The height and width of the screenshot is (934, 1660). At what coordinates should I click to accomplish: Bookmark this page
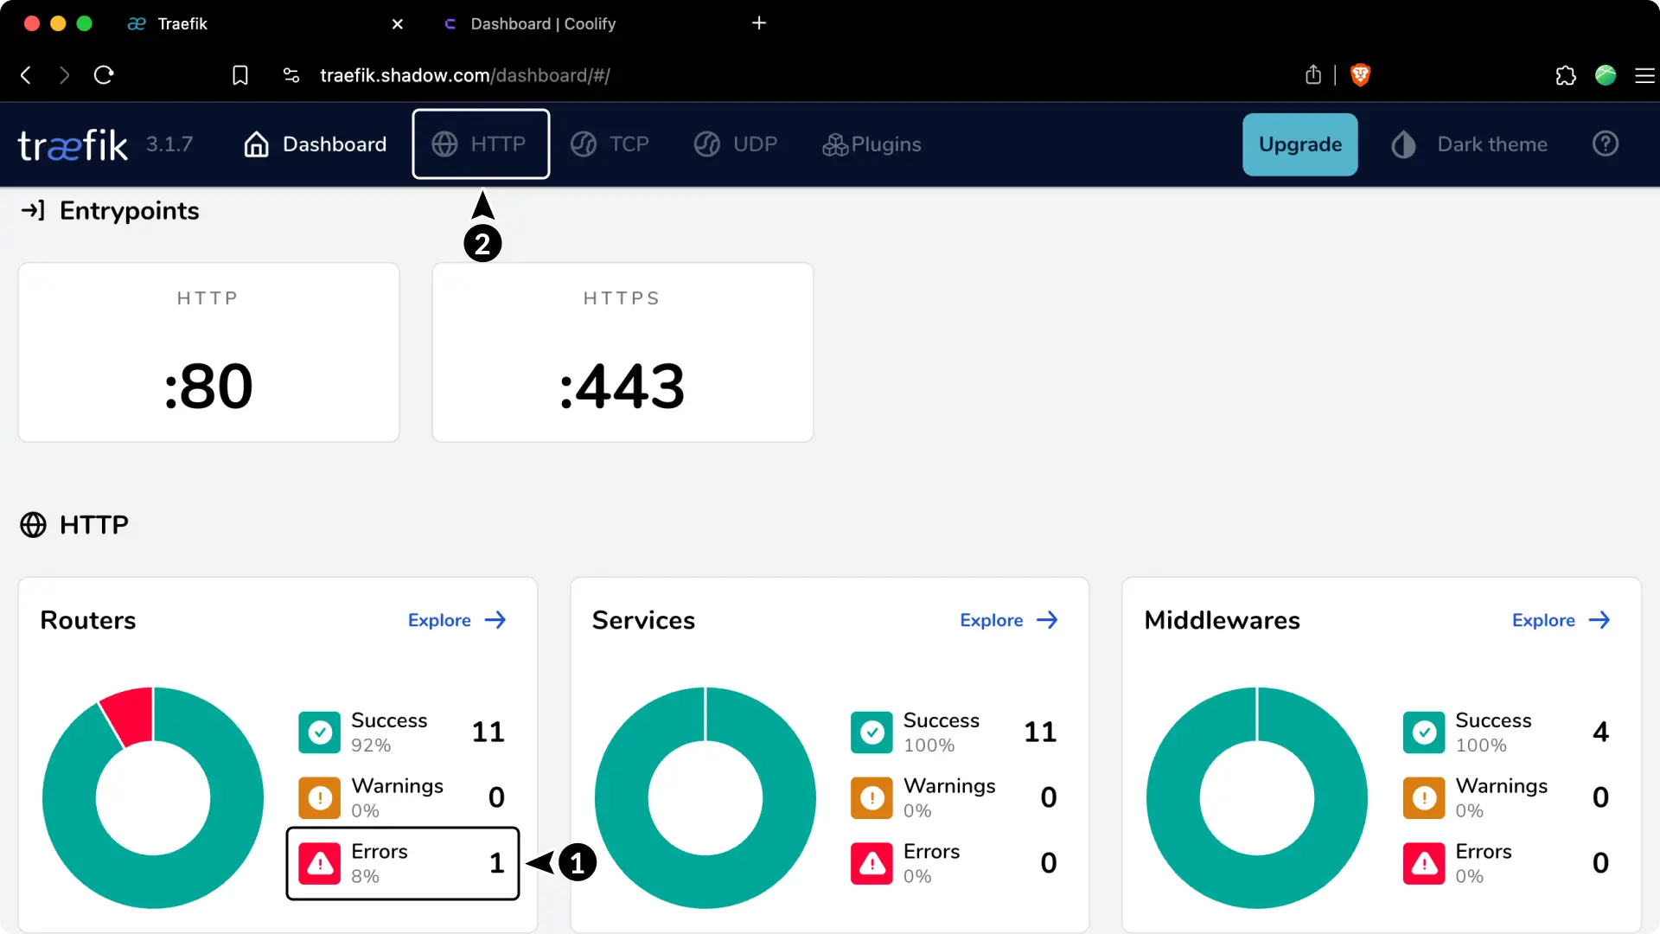pyautogui.click(x=240, y=75)
